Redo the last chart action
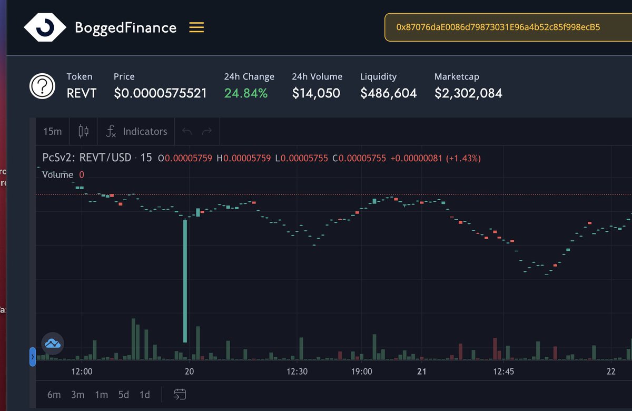 click(x=206, y=131)
